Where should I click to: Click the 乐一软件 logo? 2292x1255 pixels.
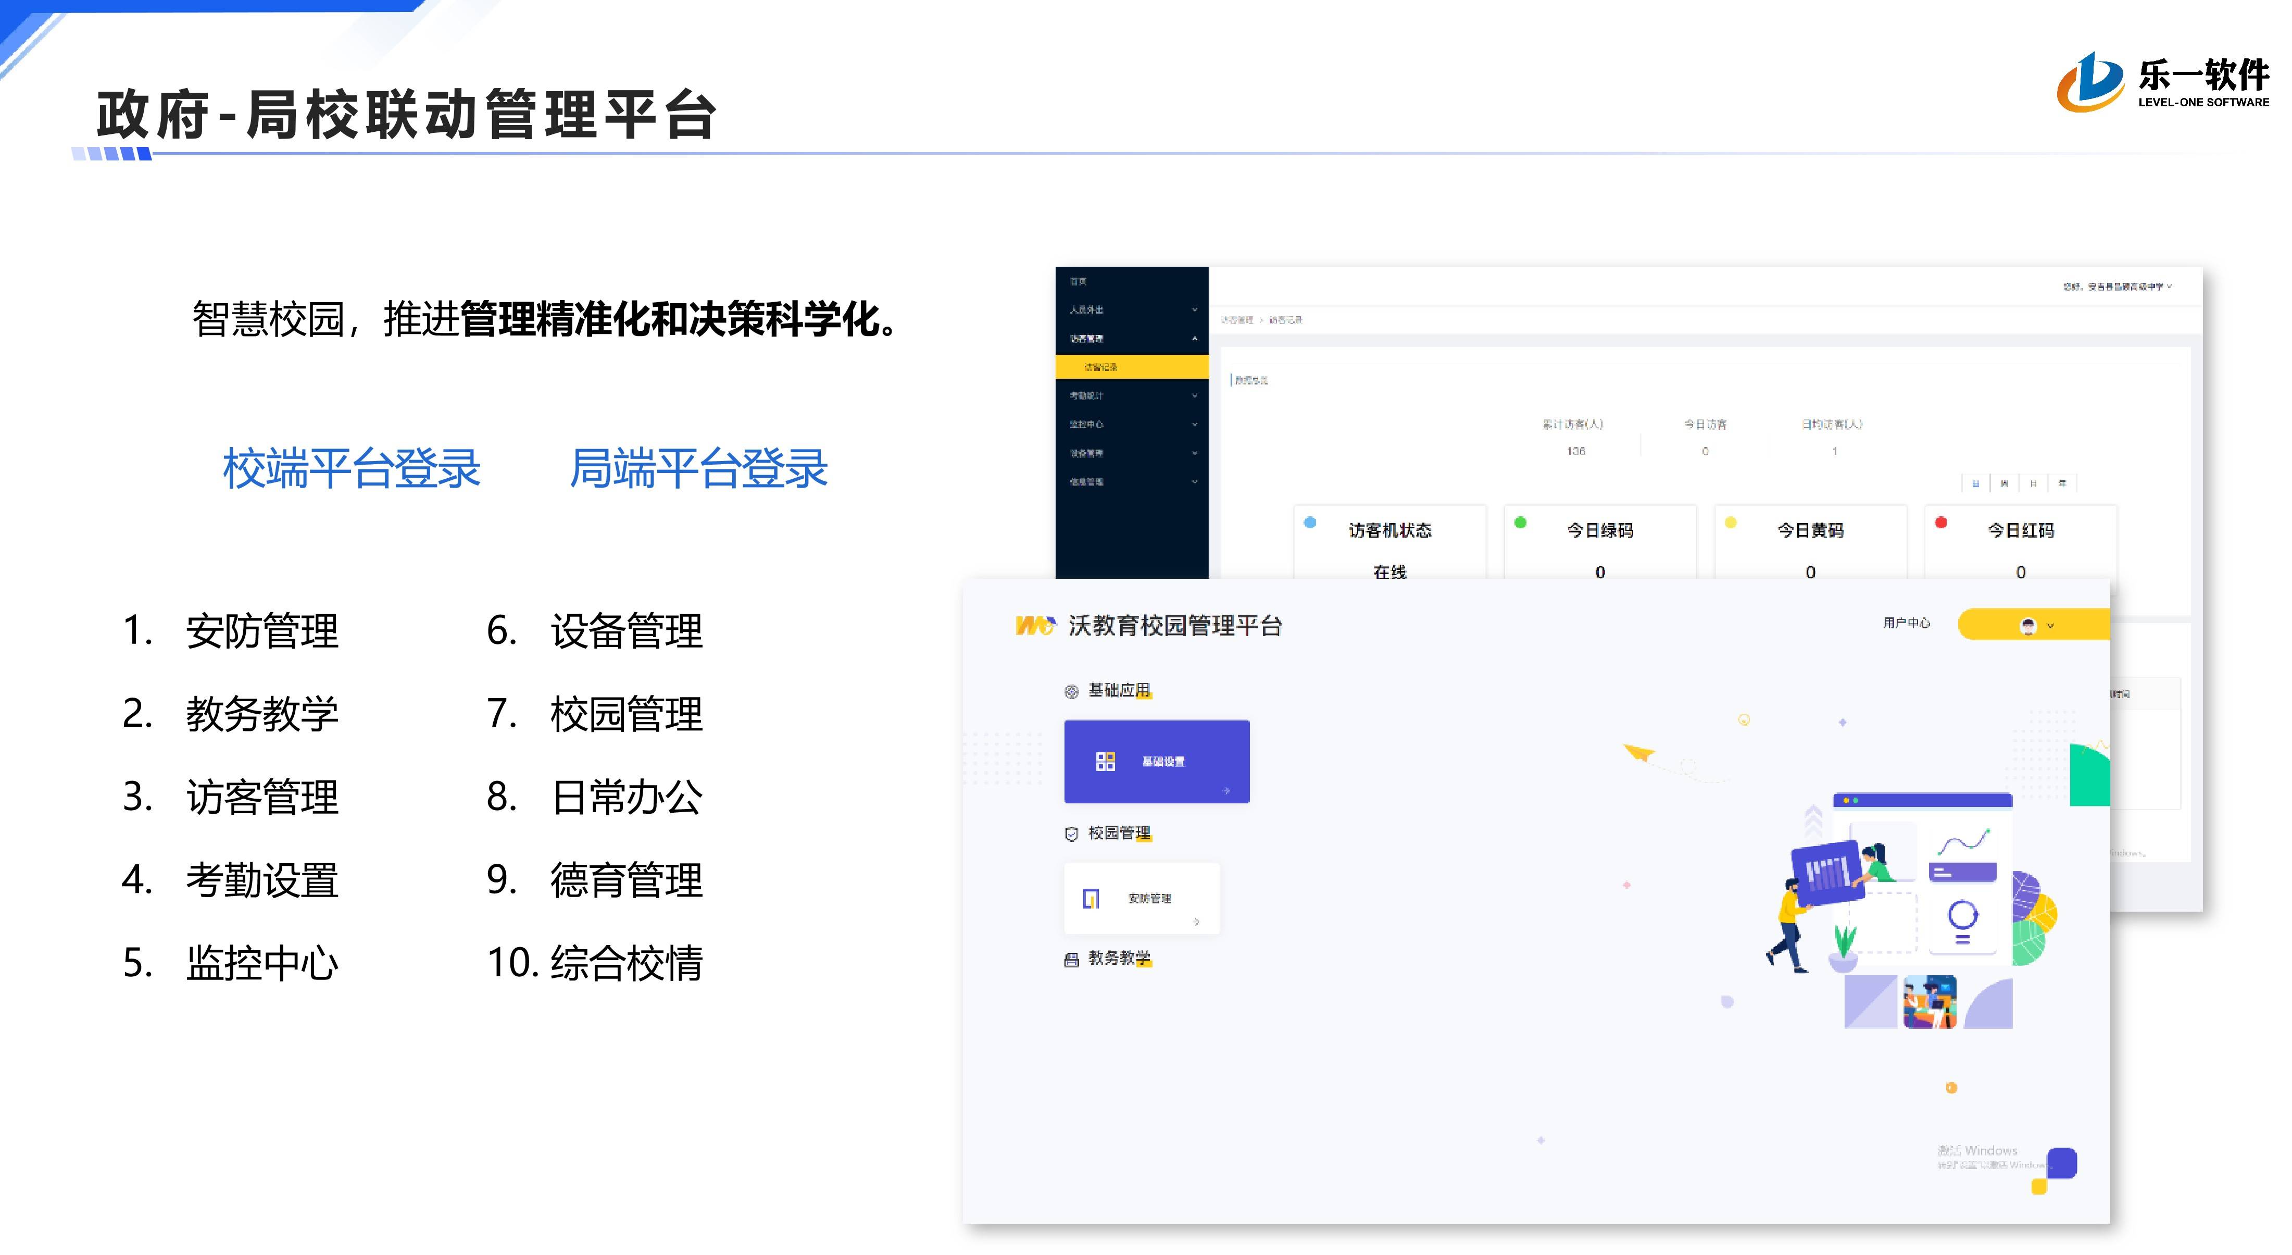(2163, 82)
